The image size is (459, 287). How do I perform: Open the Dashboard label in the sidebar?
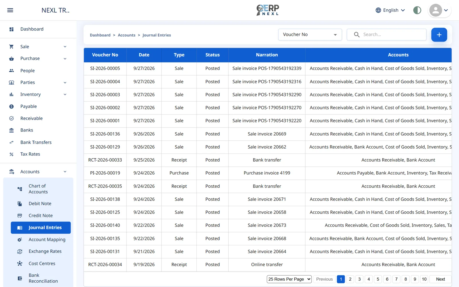pos(32,29)
